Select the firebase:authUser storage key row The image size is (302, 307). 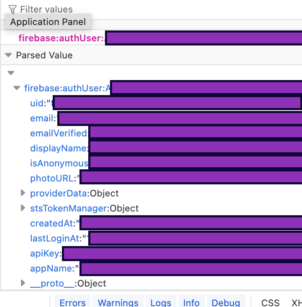coord(151,38)
